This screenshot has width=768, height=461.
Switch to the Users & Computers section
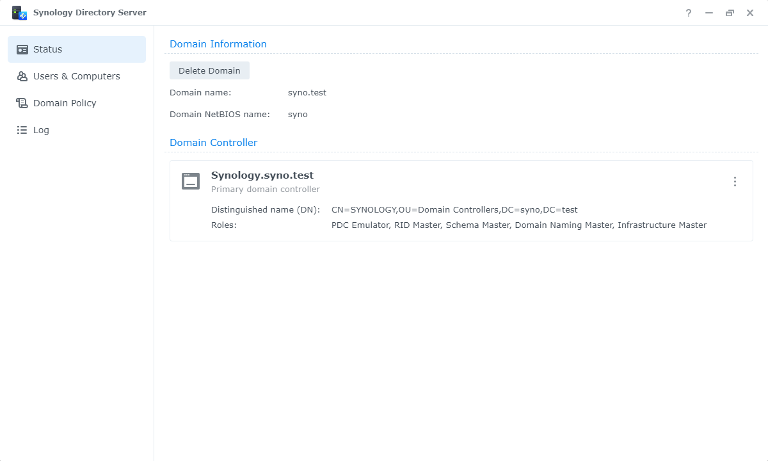76,76
